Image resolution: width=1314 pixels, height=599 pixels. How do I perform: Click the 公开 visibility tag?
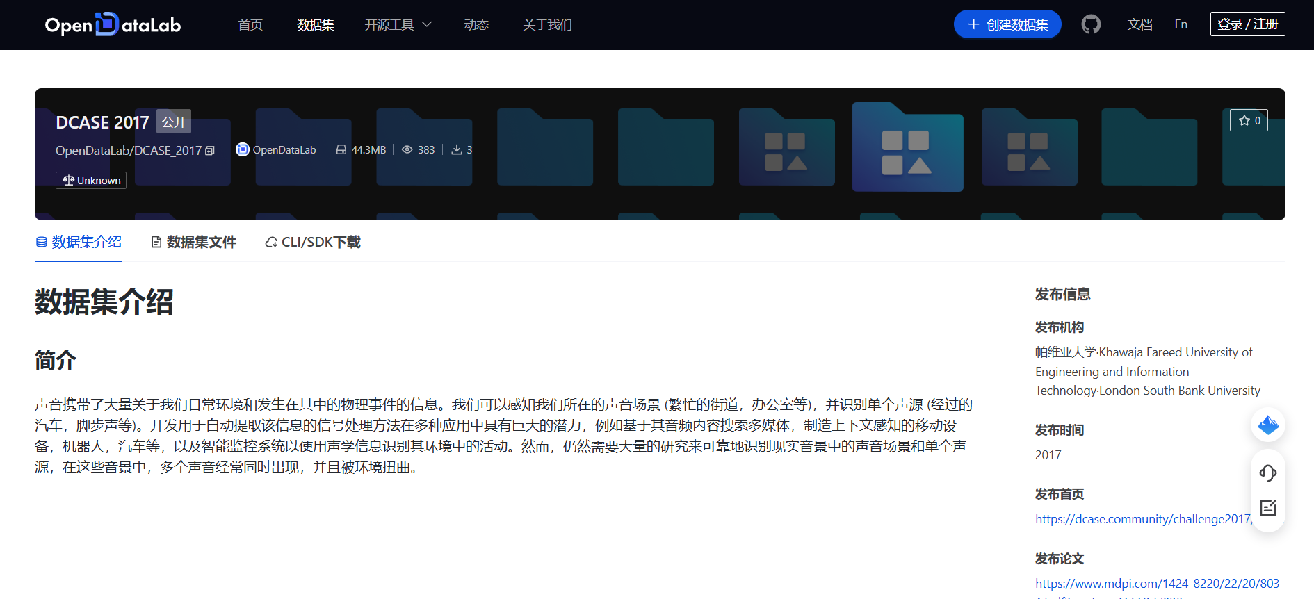(174, 122)
